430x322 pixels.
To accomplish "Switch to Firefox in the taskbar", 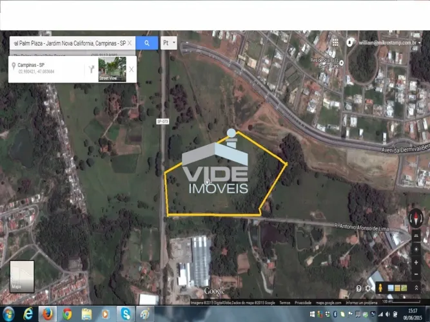I will click(48, 314).
